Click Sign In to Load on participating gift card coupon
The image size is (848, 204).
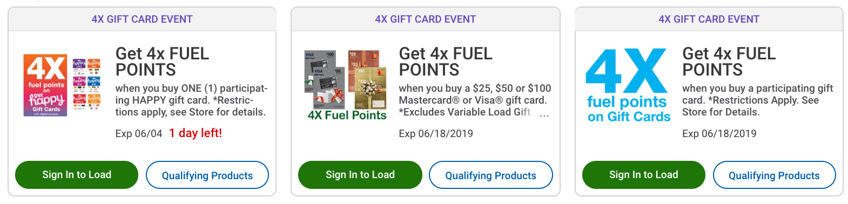pyautogui.click(x=644, y=175)
